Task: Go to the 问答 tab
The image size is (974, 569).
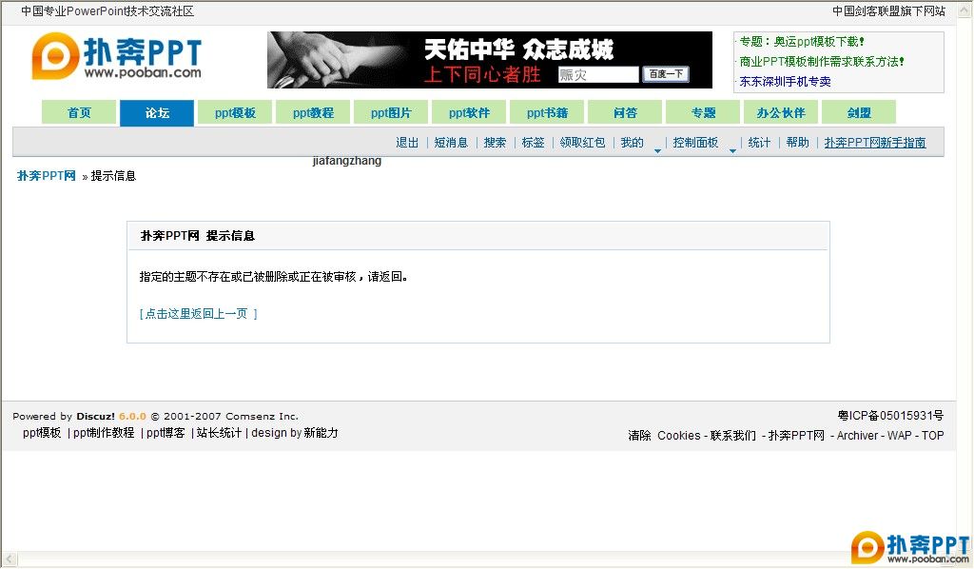Action: click(x=625, y=112)
